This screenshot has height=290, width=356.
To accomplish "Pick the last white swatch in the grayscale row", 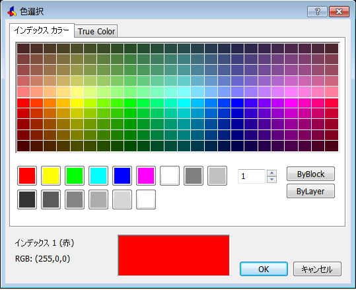I will click(146, 199).
